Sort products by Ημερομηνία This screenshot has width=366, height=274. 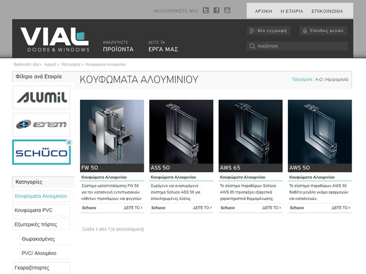337,79
